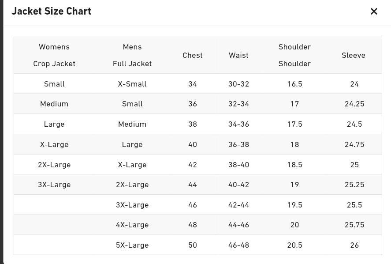This screenshot has height=264, width=391.
Task: Select the mens X-Small size cell
Action: (132, 84)
